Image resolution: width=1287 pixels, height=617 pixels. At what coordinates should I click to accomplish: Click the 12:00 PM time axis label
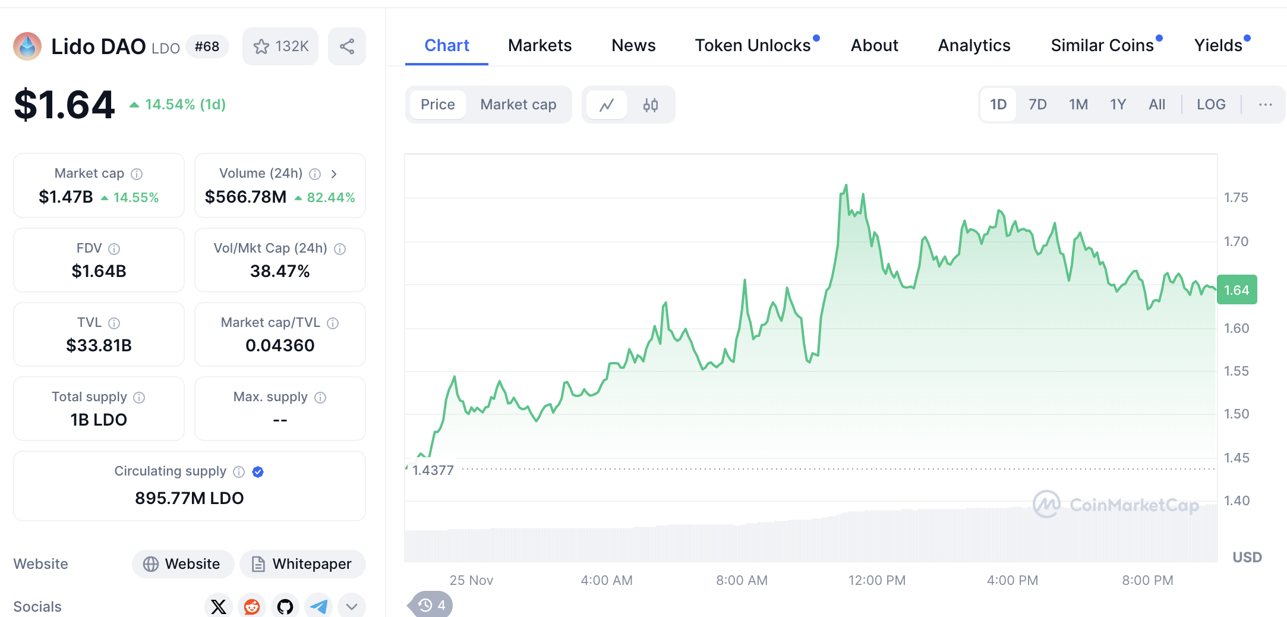(x=877, y=580)
